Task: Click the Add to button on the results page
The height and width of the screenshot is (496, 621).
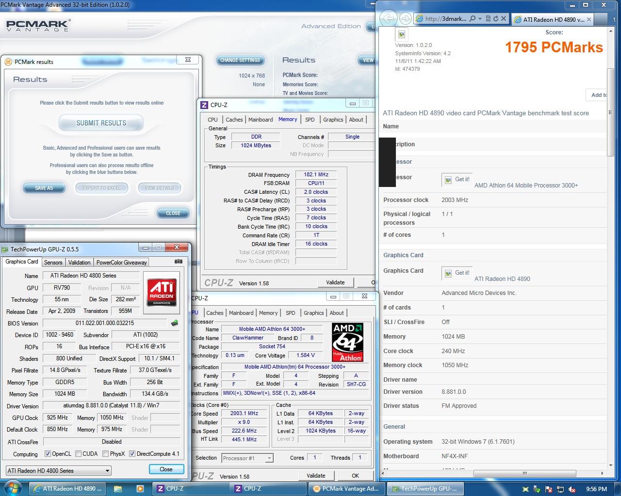Action: coord(597,95)
